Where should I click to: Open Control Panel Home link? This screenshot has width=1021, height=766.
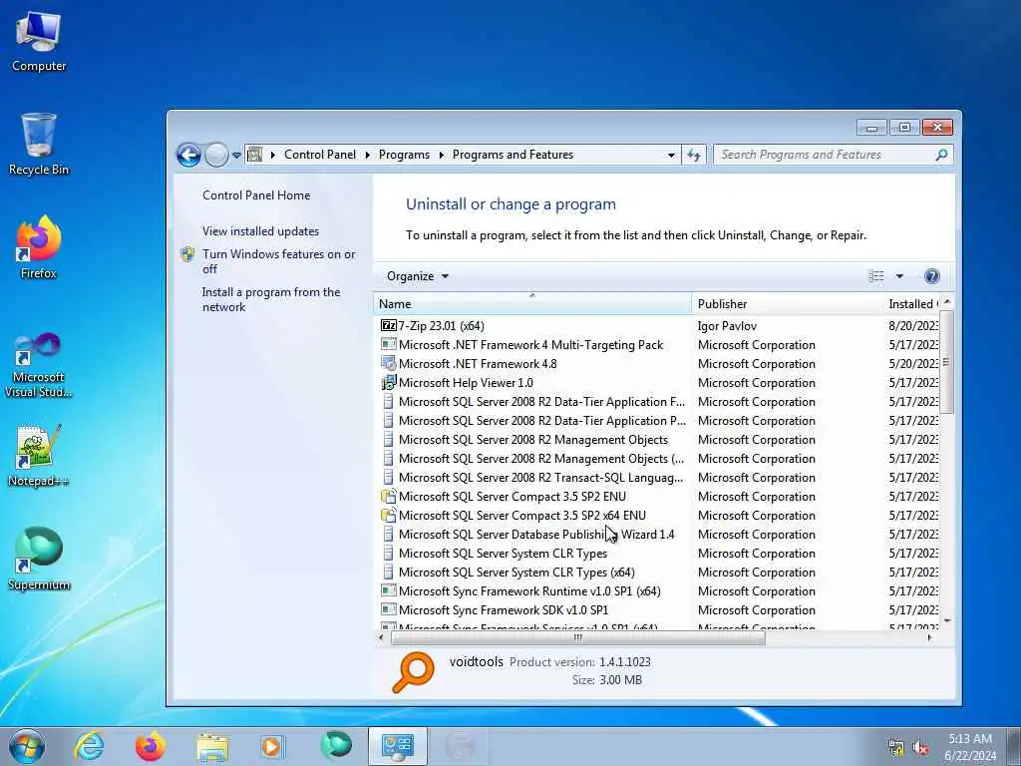click(x=256, y=194)
